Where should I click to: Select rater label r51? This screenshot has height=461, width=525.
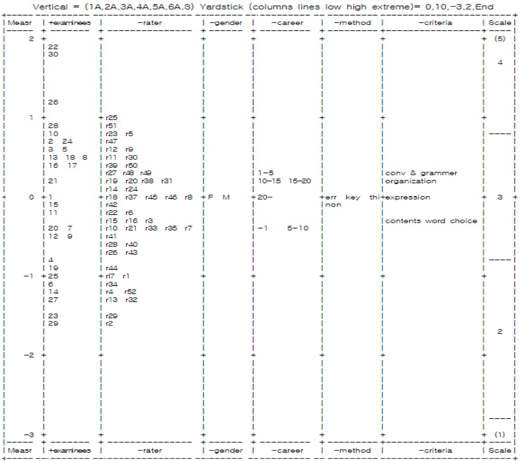click(111, 126)
